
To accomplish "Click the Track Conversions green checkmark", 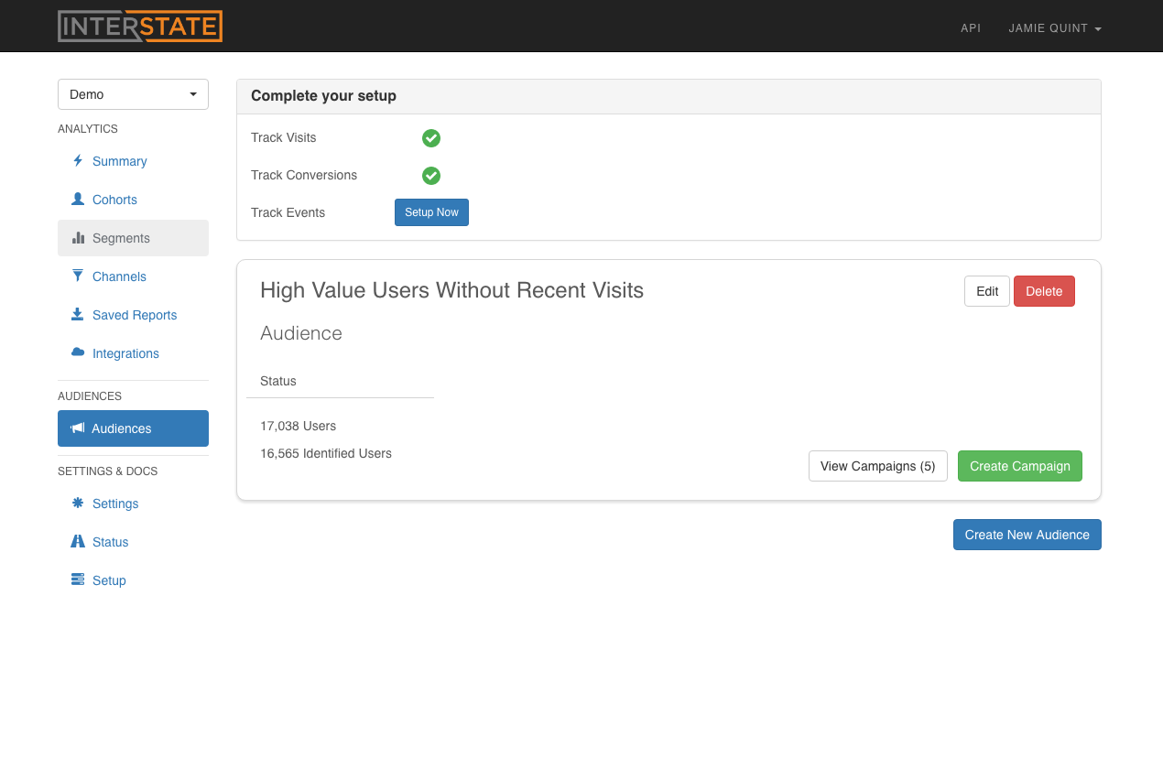I will (x=431, y=176).
